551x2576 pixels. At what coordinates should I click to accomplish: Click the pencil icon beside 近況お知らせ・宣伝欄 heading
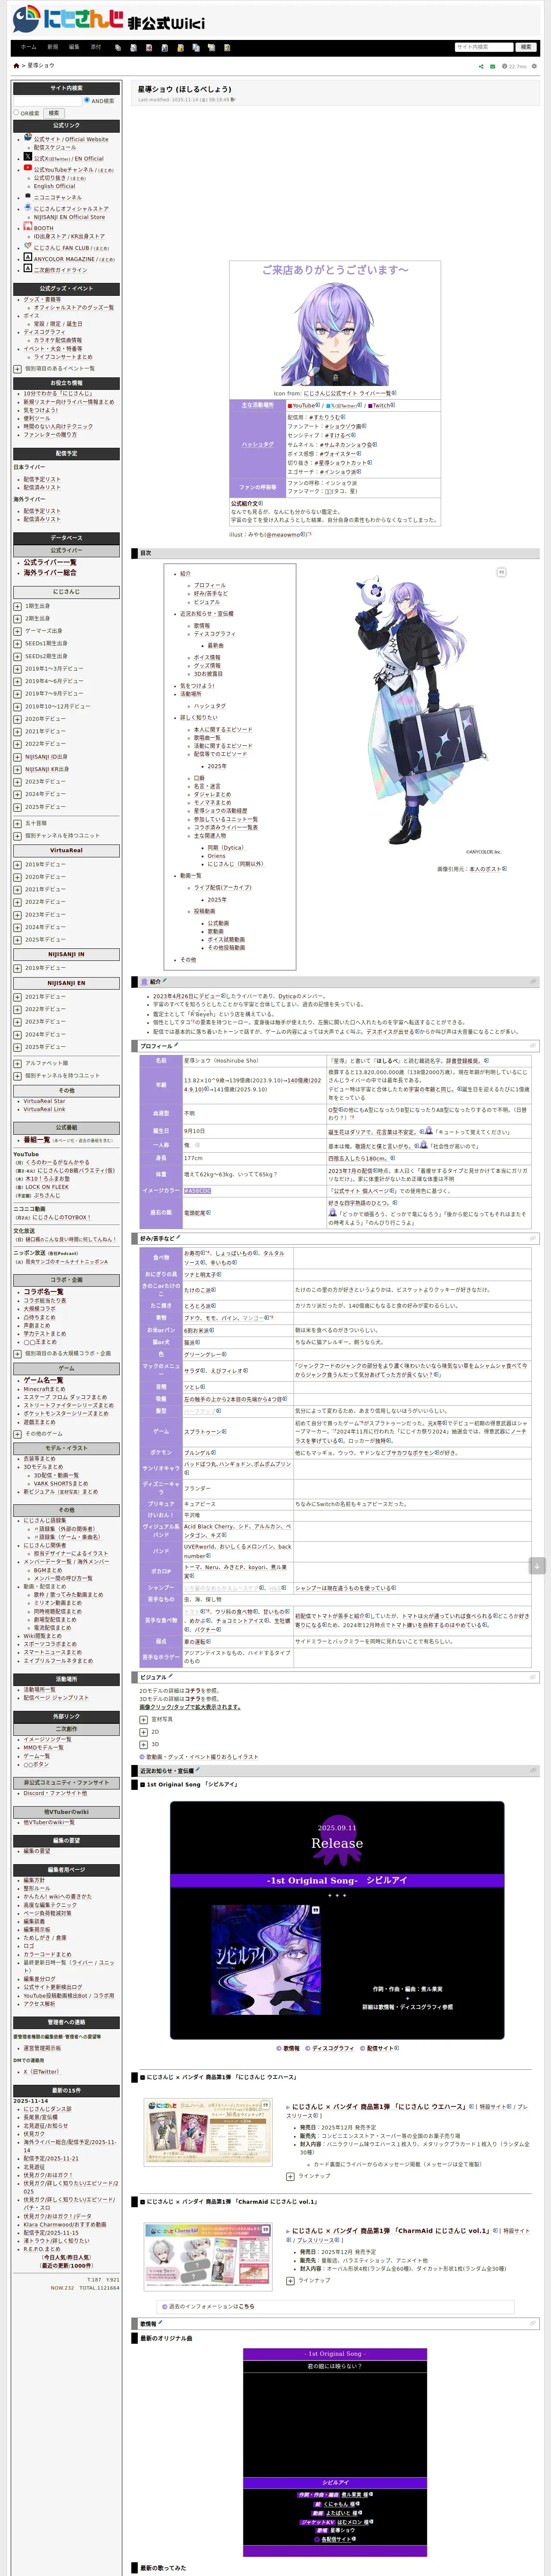click(198, 1769)
